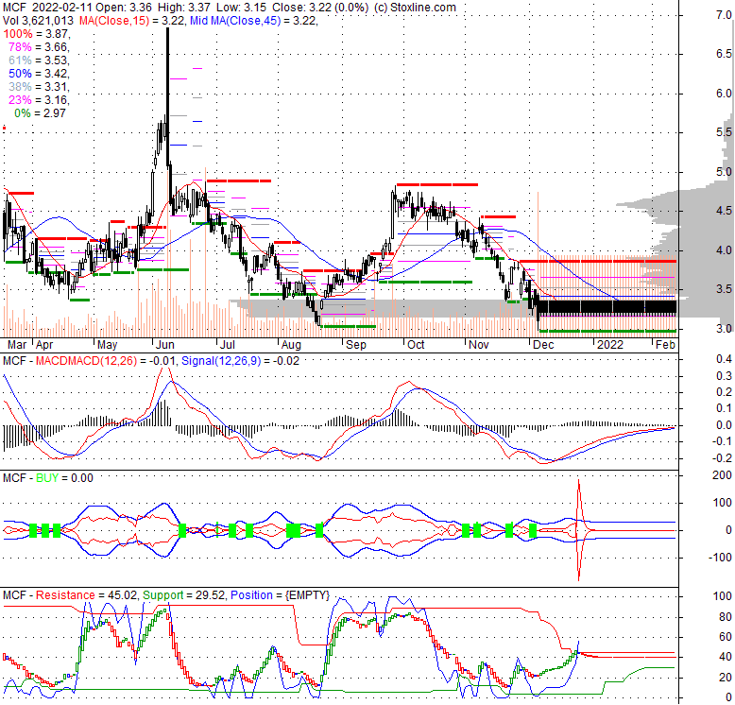Click the '38% = 3.31' level label

click(x=39, y=87)
